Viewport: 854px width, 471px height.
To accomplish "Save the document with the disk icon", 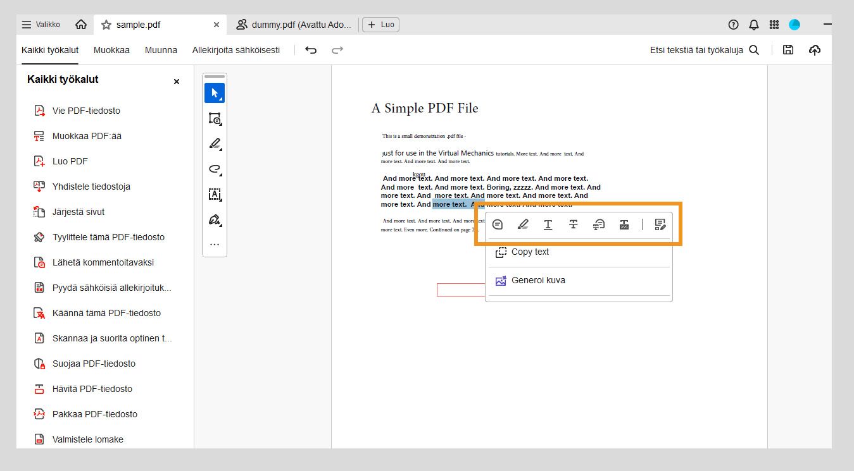I will (x=788, y=50).
